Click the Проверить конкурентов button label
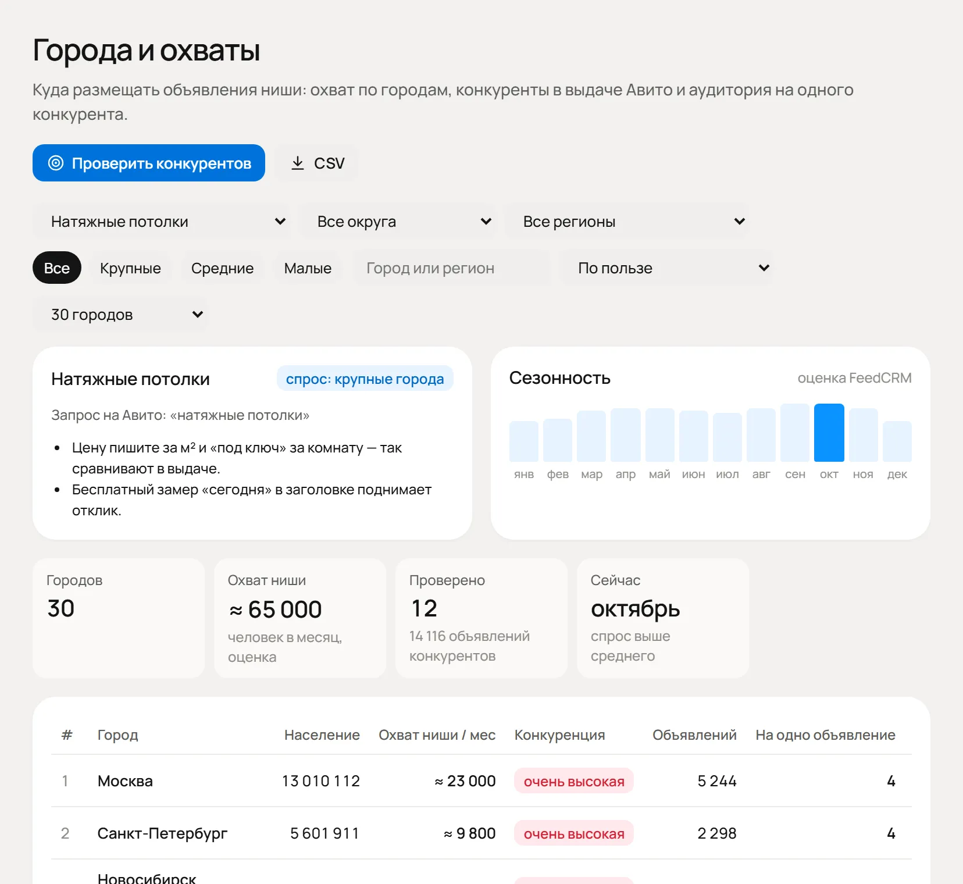This screenshot has width=963, height=884. pyautogui.click(x=162, y=163)
